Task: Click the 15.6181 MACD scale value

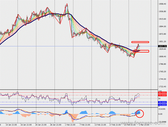Action: pos(162,109)
